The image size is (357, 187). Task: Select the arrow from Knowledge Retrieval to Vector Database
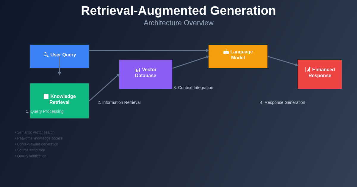104,88
